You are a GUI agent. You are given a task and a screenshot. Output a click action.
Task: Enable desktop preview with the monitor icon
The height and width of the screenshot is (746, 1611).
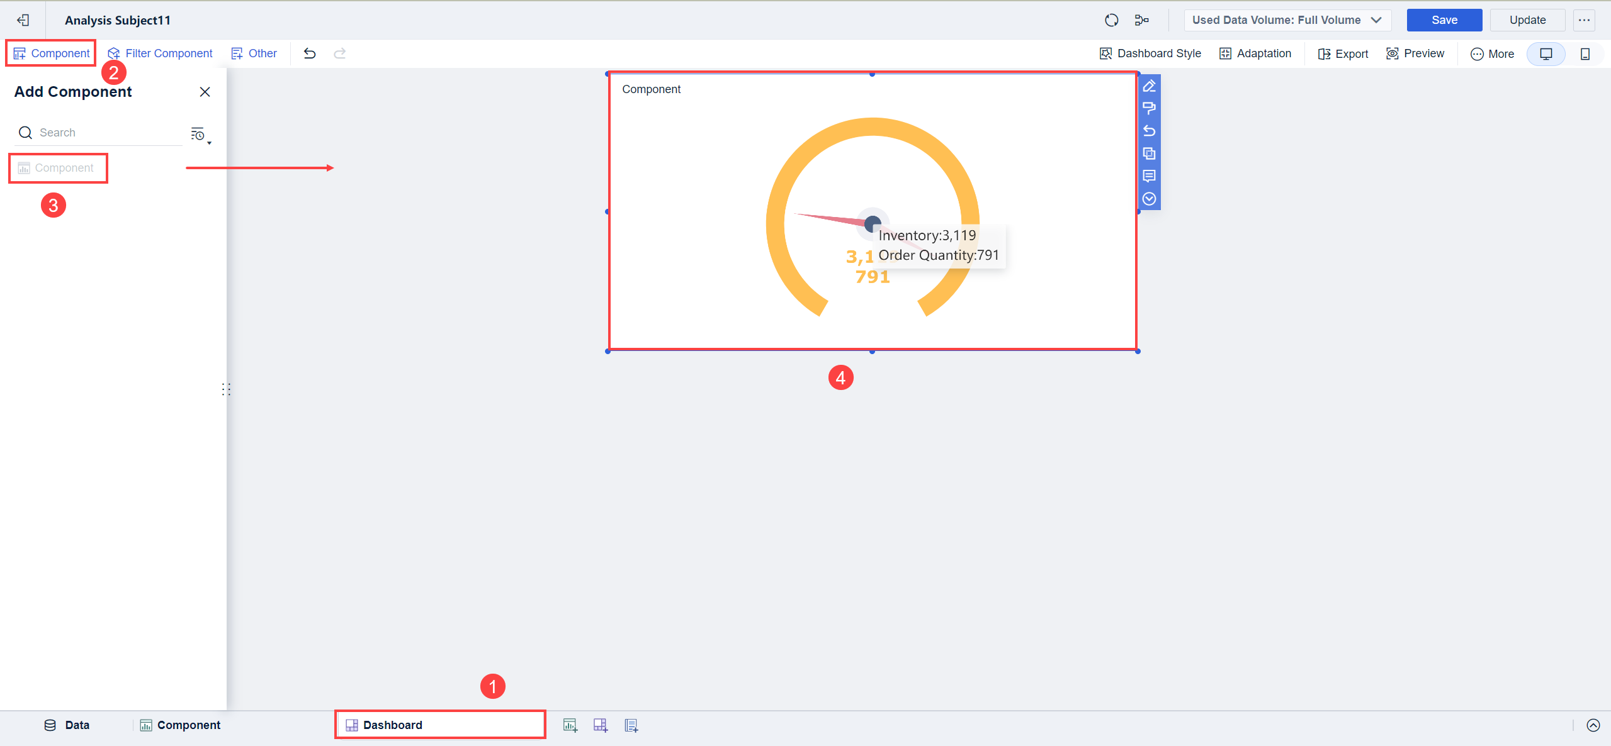pos(1546,54)
